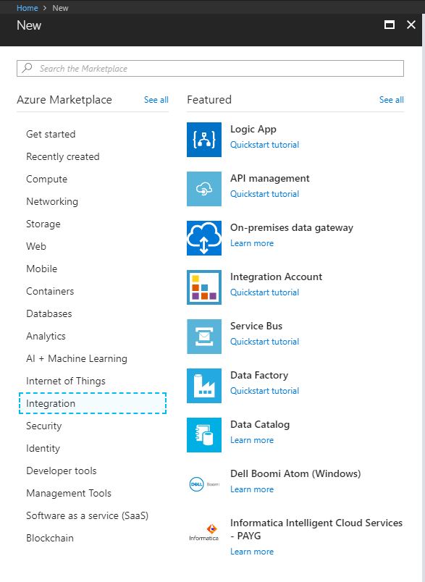Click the Dell Boomi Atom (Windows) title
Screen dimensions: 425x582
(x=295, y=473)
